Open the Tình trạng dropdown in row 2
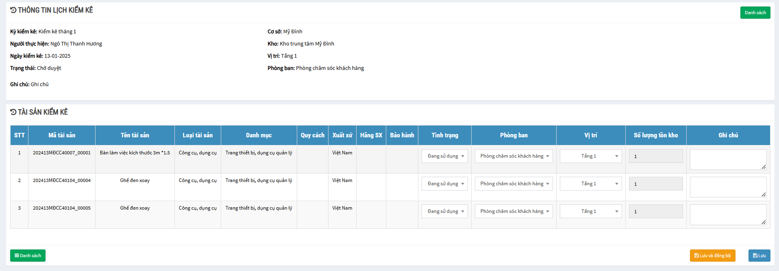The height and width of the screenshot is (271, 779). tap(445, 184)
